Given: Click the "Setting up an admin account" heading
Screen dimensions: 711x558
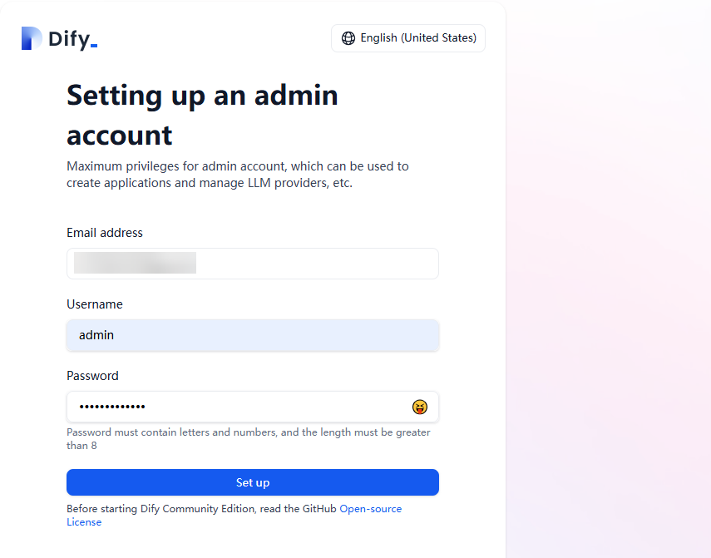Looking at the screenshot, I should (202, 115).
